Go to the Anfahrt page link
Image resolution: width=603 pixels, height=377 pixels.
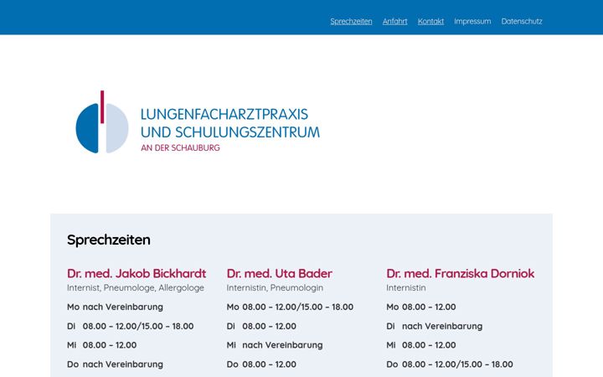click(394, 22)
